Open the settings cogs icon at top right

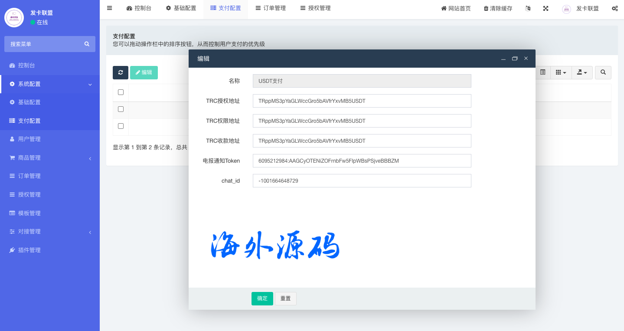[x=614, y=8]
